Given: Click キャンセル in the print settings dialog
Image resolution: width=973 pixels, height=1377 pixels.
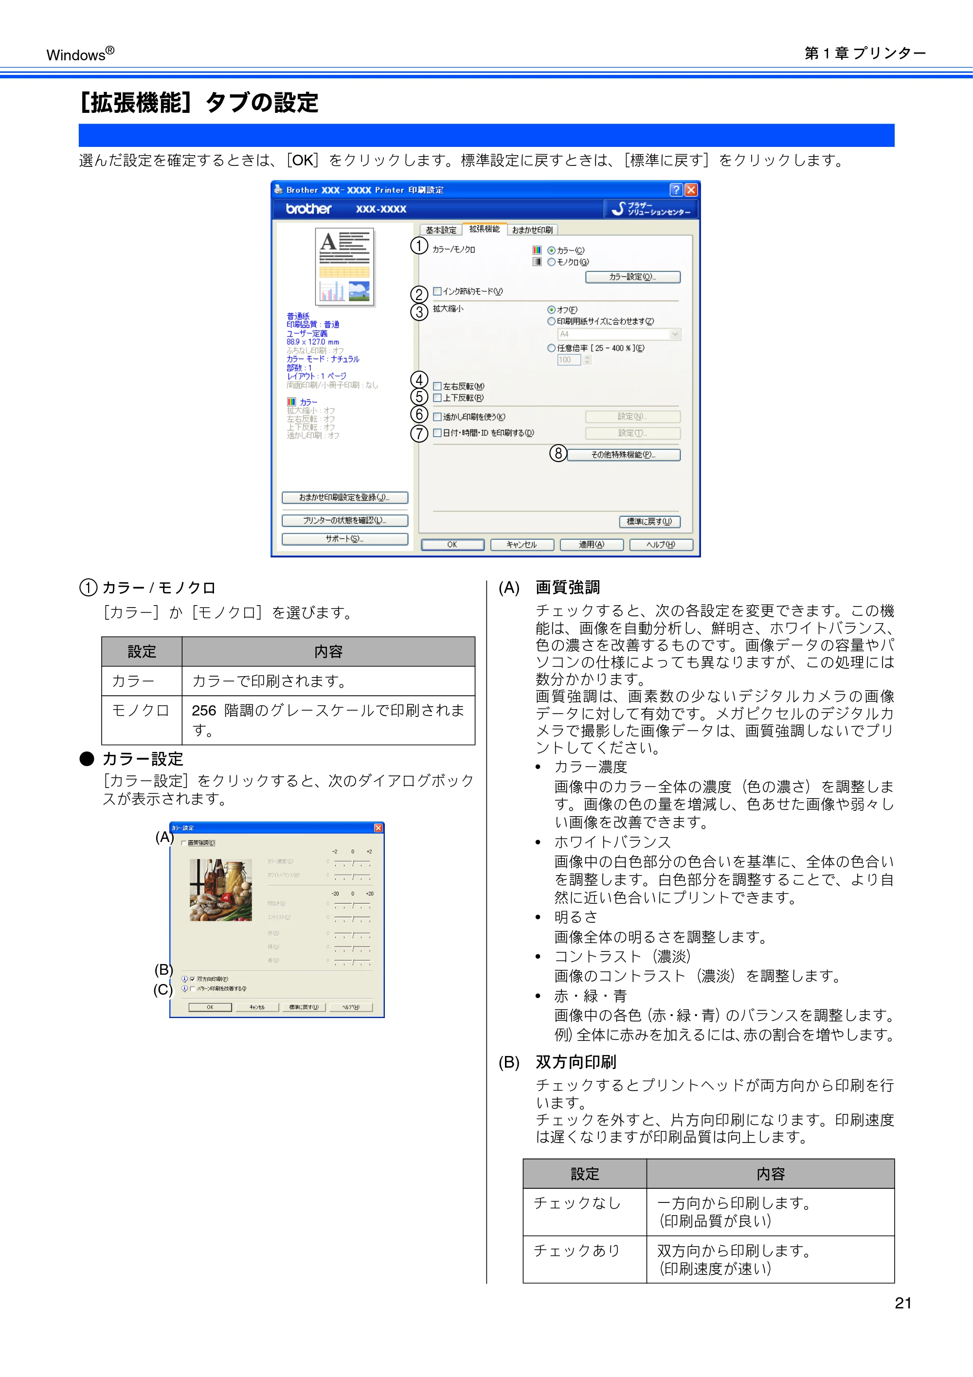Looking at the screenshot, I should tap(522, 545).
